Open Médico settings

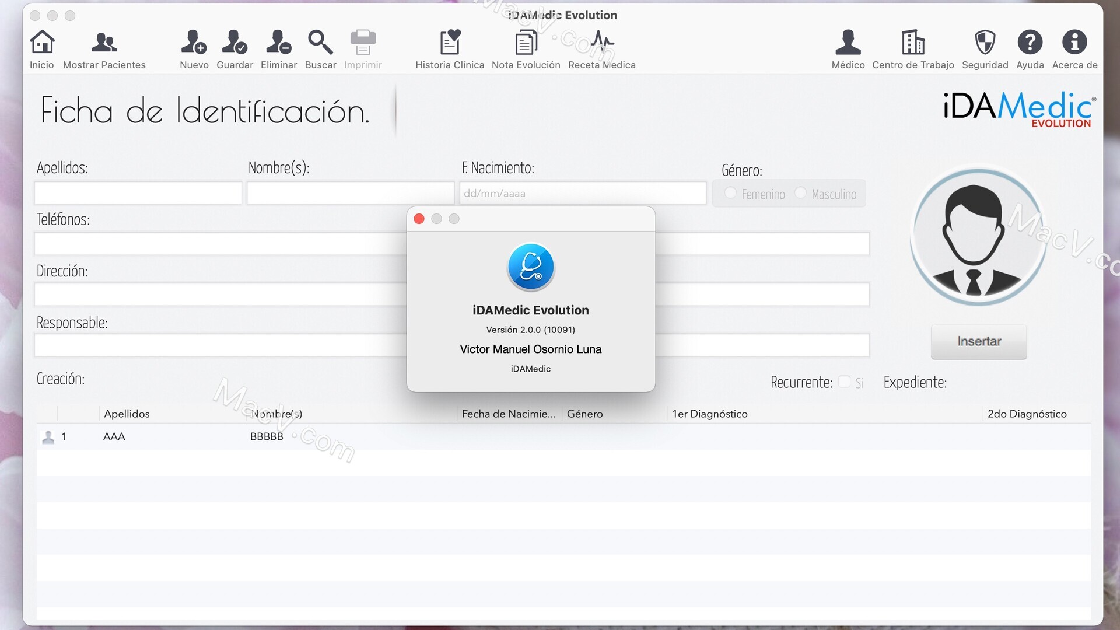848,50
